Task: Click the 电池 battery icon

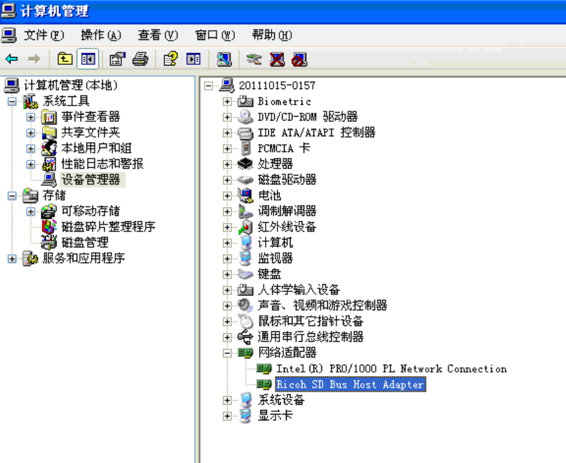Action: pyautogui.click(x=245, y=196)
